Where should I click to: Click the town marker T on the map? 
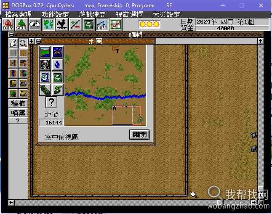[x=117, y=51]
